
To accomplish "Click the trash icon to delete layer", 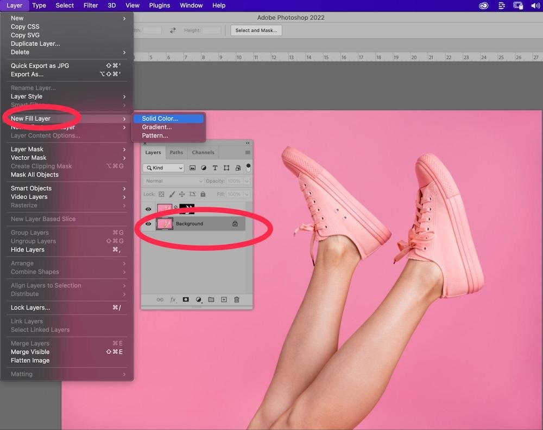I will pos(236,299).
